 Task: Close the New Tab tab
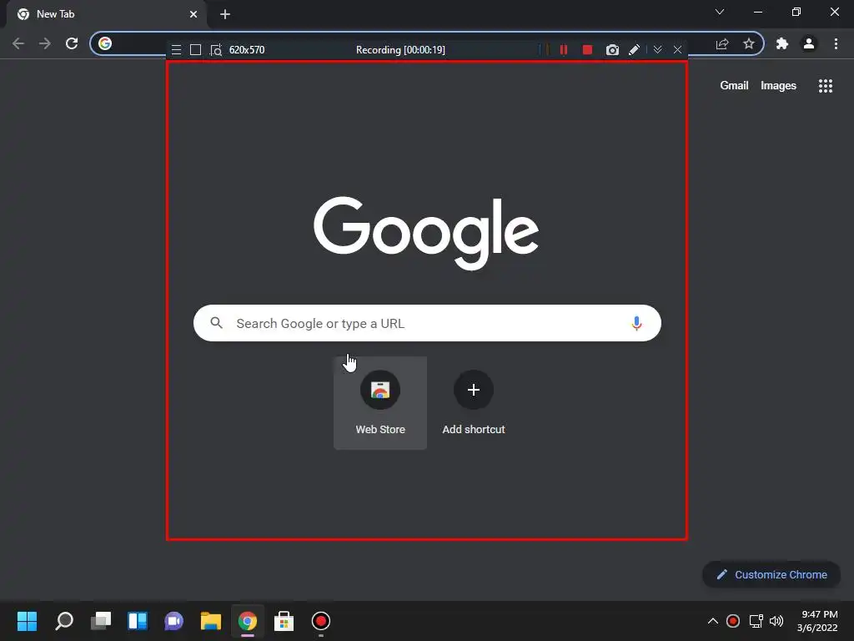[x=193, y=14]
